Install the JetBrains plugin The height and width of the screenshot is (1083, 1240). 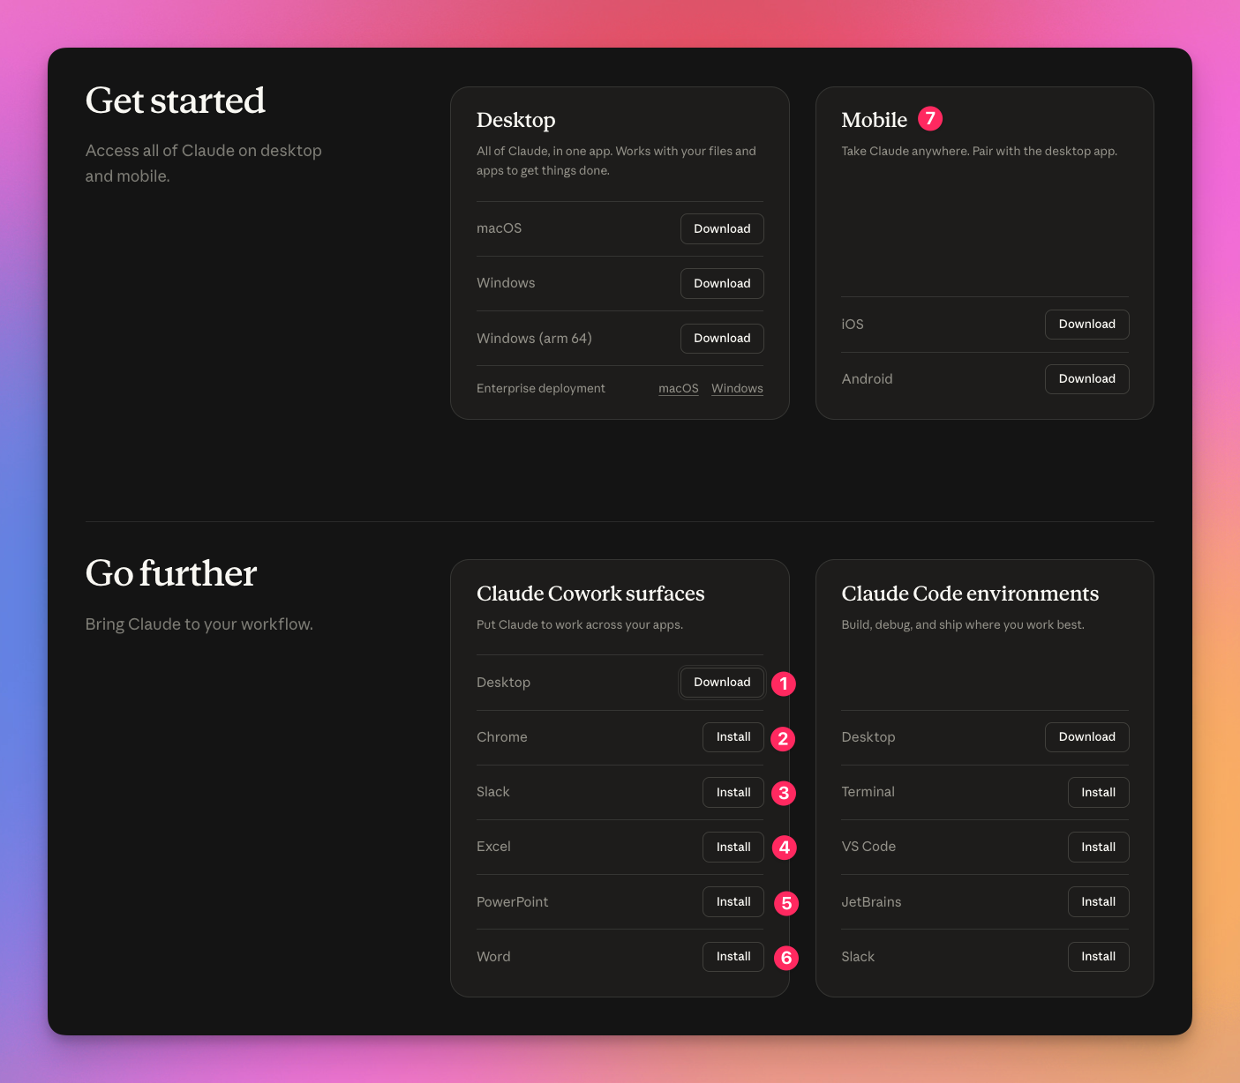1099,901
